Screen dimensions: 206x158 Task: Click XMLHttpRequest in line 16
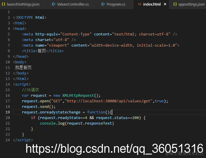point(78,96)
